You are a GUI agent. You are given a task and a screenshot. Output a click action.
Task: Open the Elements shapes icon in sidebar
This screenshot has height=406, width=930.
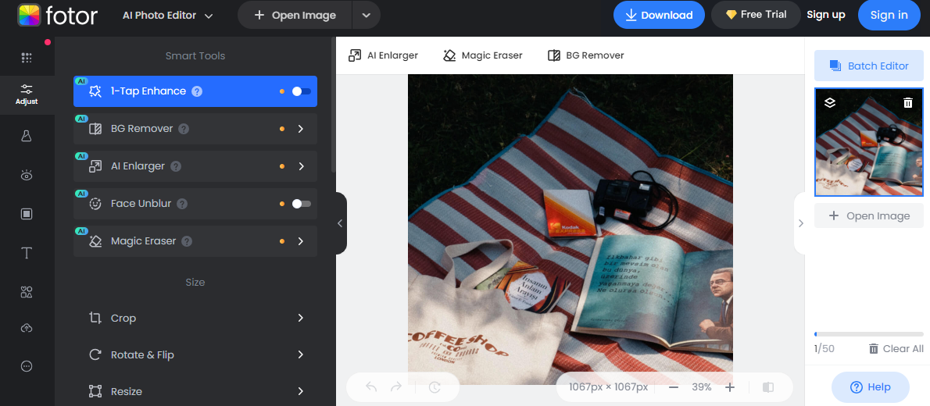tap(26, 291)
